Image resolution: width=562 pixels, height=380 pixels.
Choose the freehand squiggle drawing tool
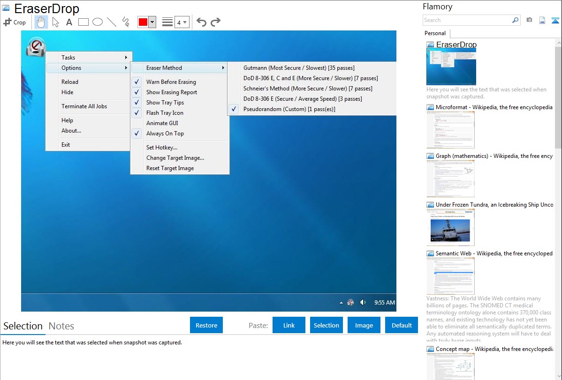click(x=126, y=22)
